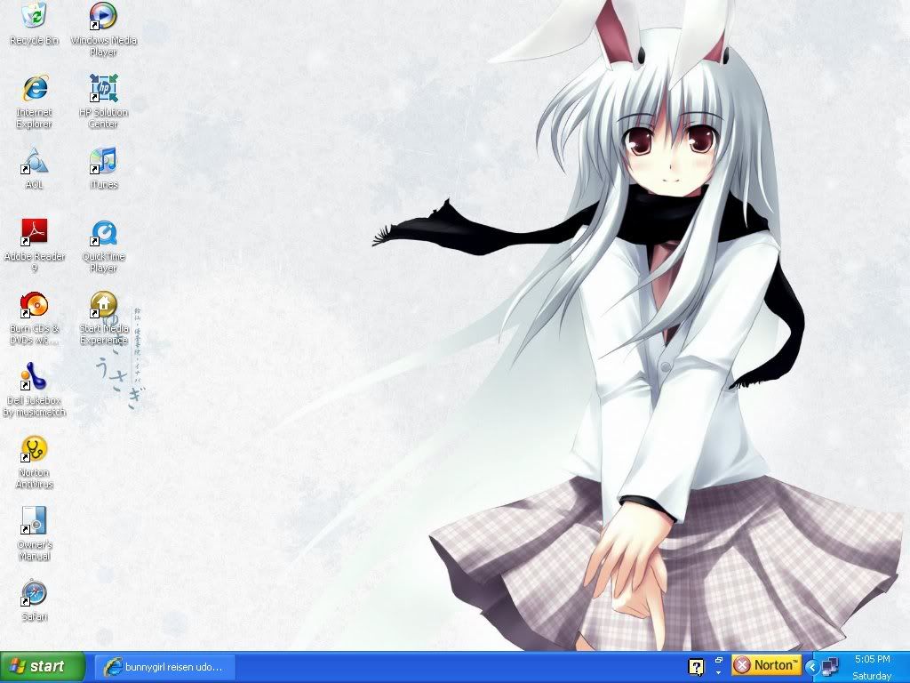910x683 pixels.
Task: Expand hidden system tray icons
Action: click(x=811, y=666)
